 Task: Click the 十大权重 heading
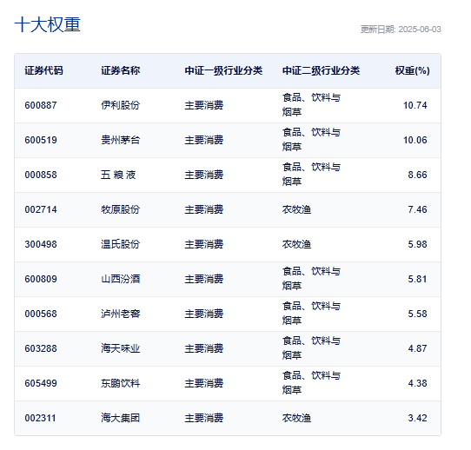click(48, 24)
